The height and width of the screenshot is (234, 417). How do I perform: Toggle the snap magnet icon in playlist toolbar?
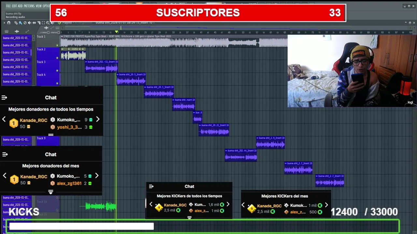[x=9, y=23]
